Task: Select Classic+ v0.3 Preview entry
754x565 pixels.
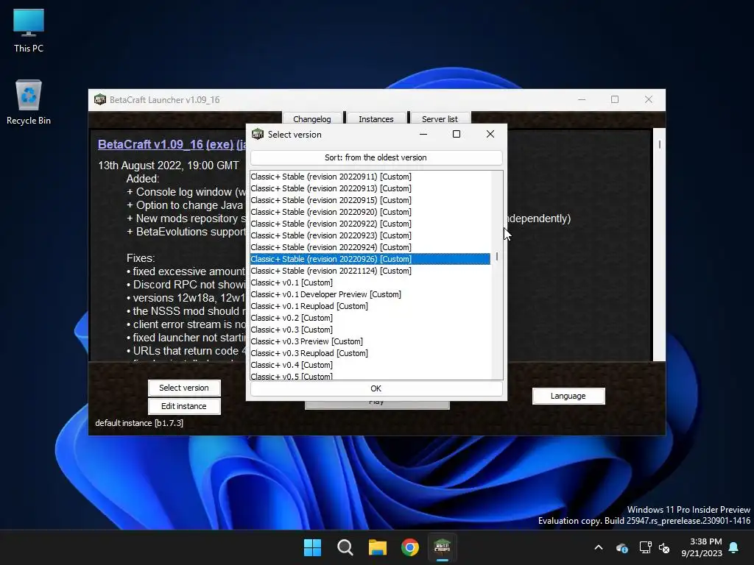Action: 370,341
